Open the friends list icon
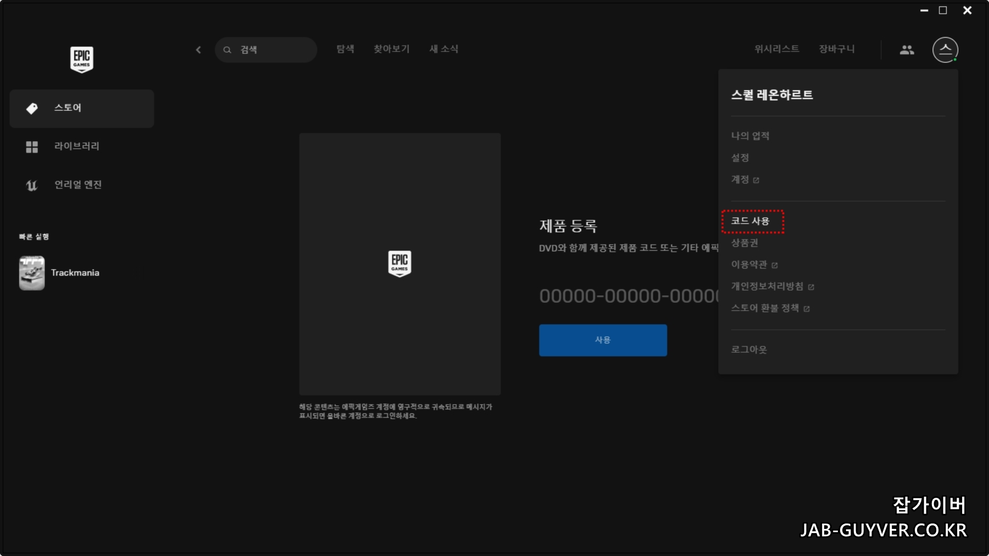 (907, 50)
